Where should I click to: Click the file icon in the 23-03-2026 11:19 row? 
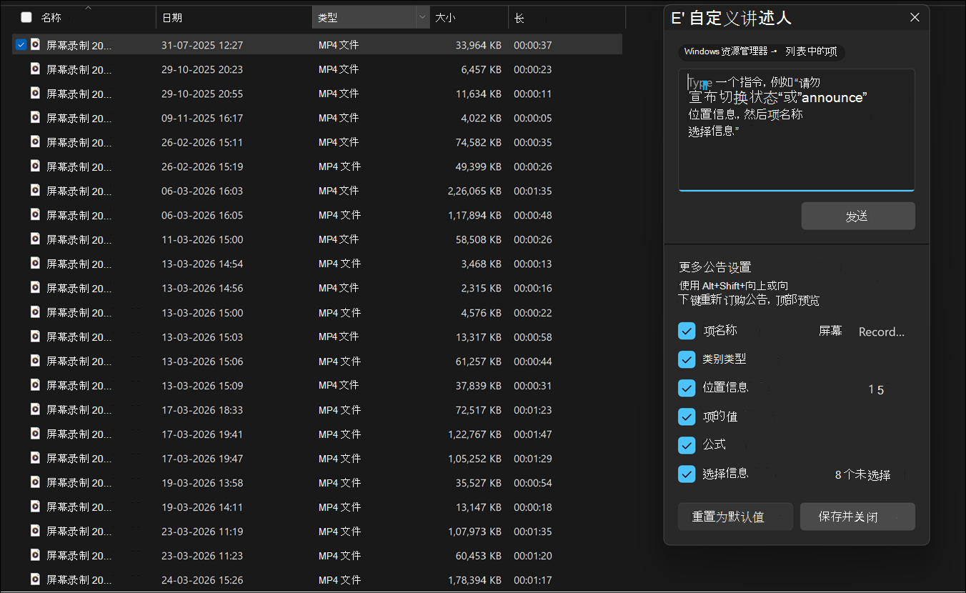[x=34, y=531]
